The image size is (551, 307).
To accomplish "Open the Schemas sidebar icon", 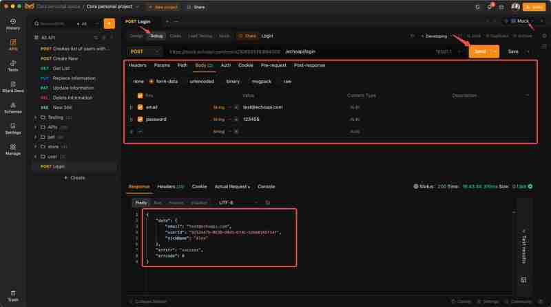I will (x=13, y=108).
